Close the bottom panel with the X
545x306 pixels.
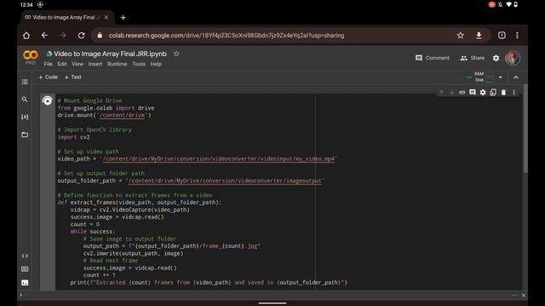click(524, 295)
